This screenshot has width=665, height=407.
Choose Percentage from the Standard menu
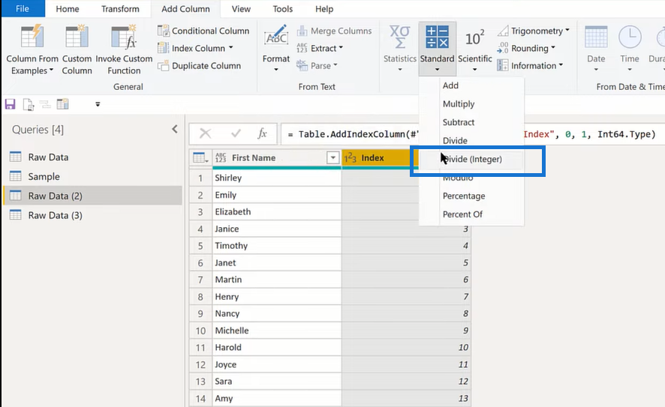471,196
